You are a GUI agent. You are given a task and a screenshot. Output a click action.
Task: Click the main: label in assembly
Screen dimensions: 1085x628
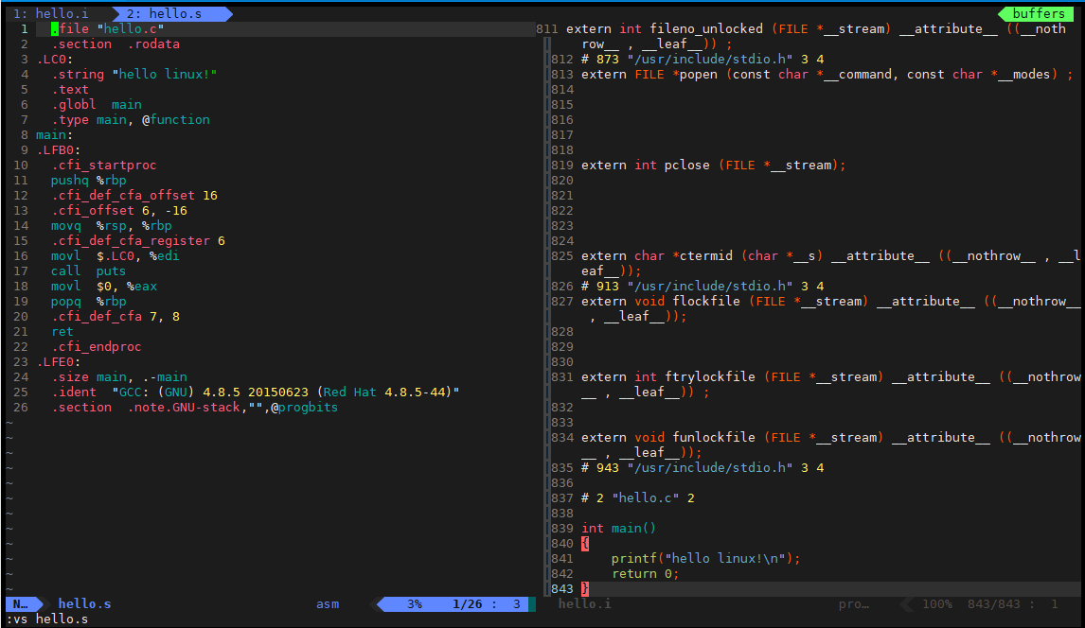(55, 135)
